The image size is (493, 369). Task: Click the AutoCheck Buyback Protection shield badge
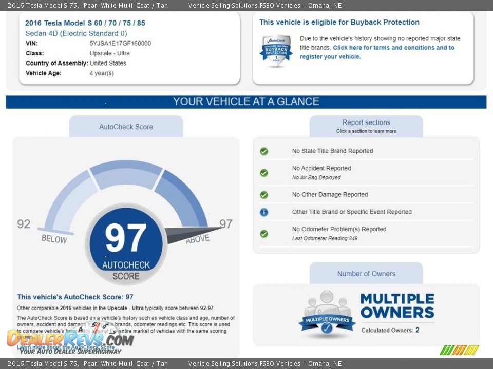tap(276, 51)
